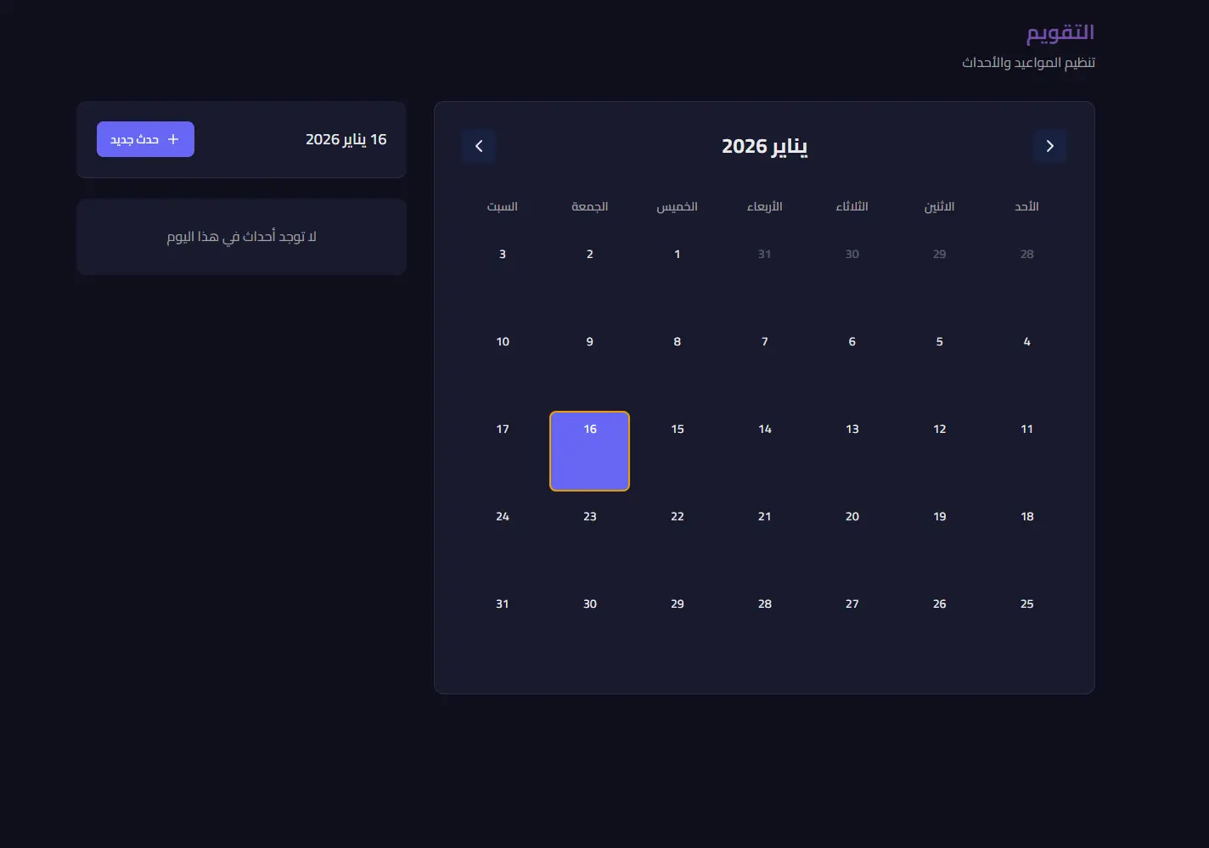Screen dimensions: 1209x848
Task: Click the left-pointing chevron beside the month title
Action: pos(479,146)
